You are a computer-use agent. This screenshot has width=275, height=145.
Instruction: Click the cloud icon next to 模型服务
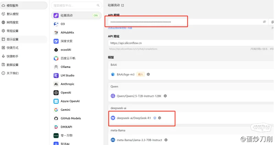(3, 5)
